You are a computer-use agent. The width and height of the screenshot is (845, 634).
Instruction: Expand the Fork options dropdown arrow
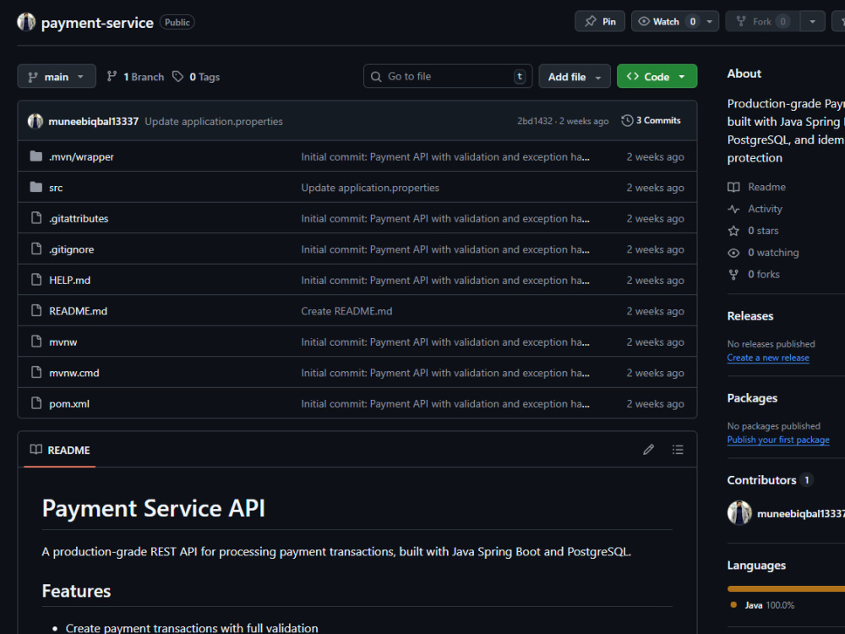point(812,22)
